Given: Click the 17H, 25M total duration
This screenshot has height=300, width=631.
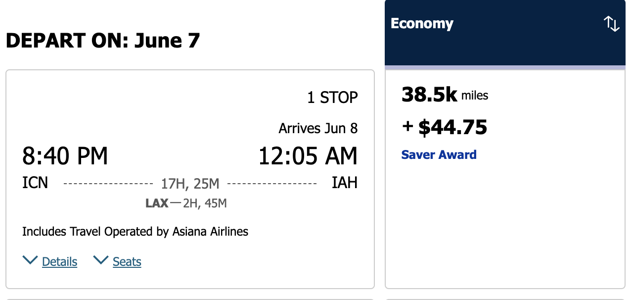Looking at the screenshot, I should pos(190,184).
